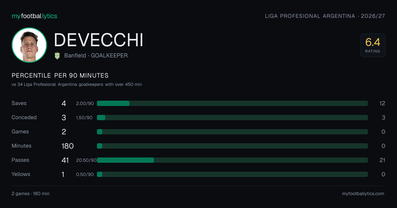The height and width of the screenshot is (208, 397).
Task: Select the Liga Profesional Argentina 2026/27 label
Action: click(325, 16)
